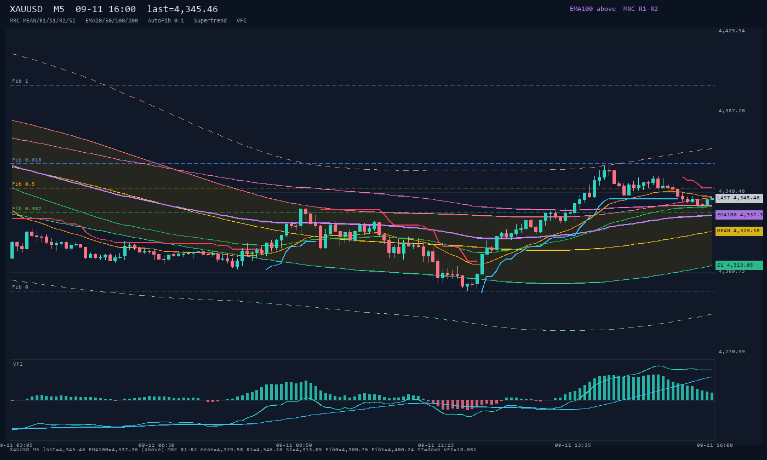
Task: Click the 4,387.20 price axis label
Action: coord(732,111)
